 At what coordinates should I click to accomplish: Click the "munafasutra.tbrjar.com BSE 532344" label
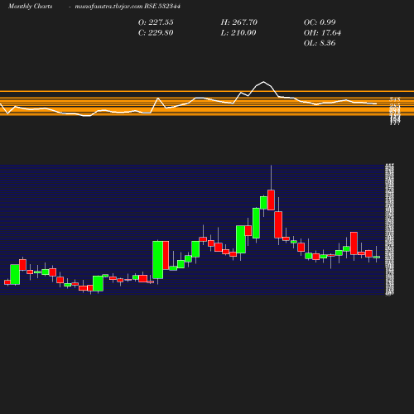point(128,7)
